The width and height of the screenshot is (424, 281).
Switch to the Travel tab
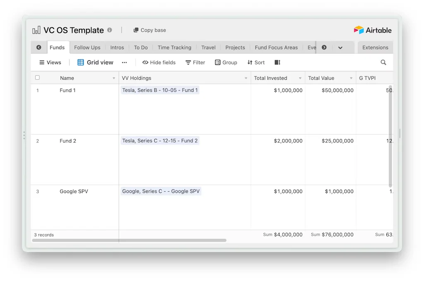point(208,47)
